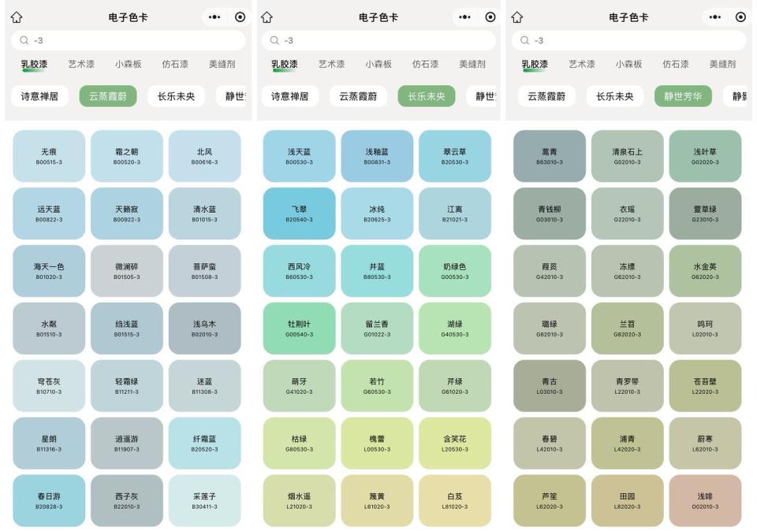Viewport: 757px width, 531px height.
Task: Click the search magnifier icon on the middle screen
Action: pyautogui.click(x=274, y=40)
